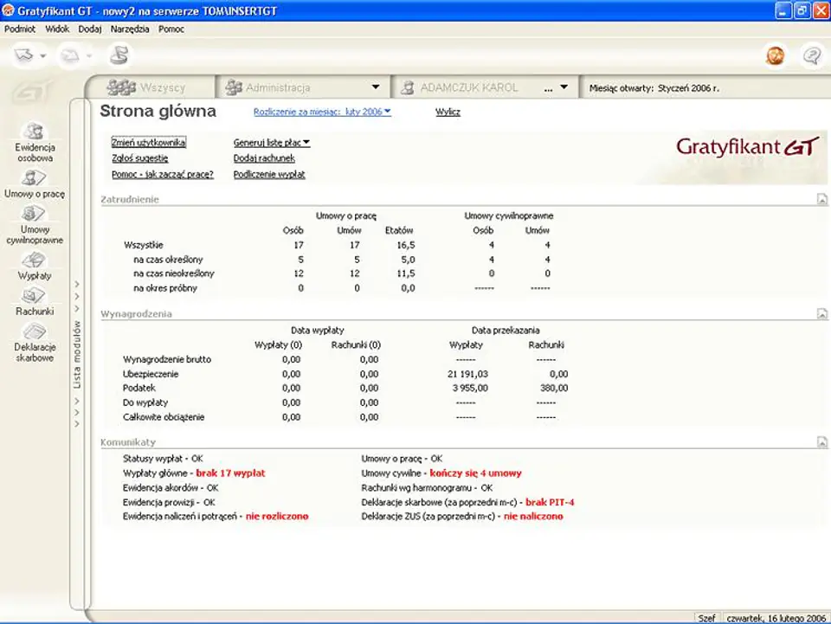Image resolution: width=831 pixels, height=624 pixels.
Task: Open Rozliczenie za miesiąc month dropdown
Action: point(322,112)
